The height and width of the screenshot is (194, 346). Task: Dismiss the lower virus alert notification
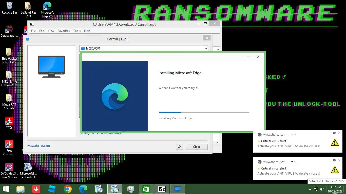pyautogui.click(x=339, y=160)
